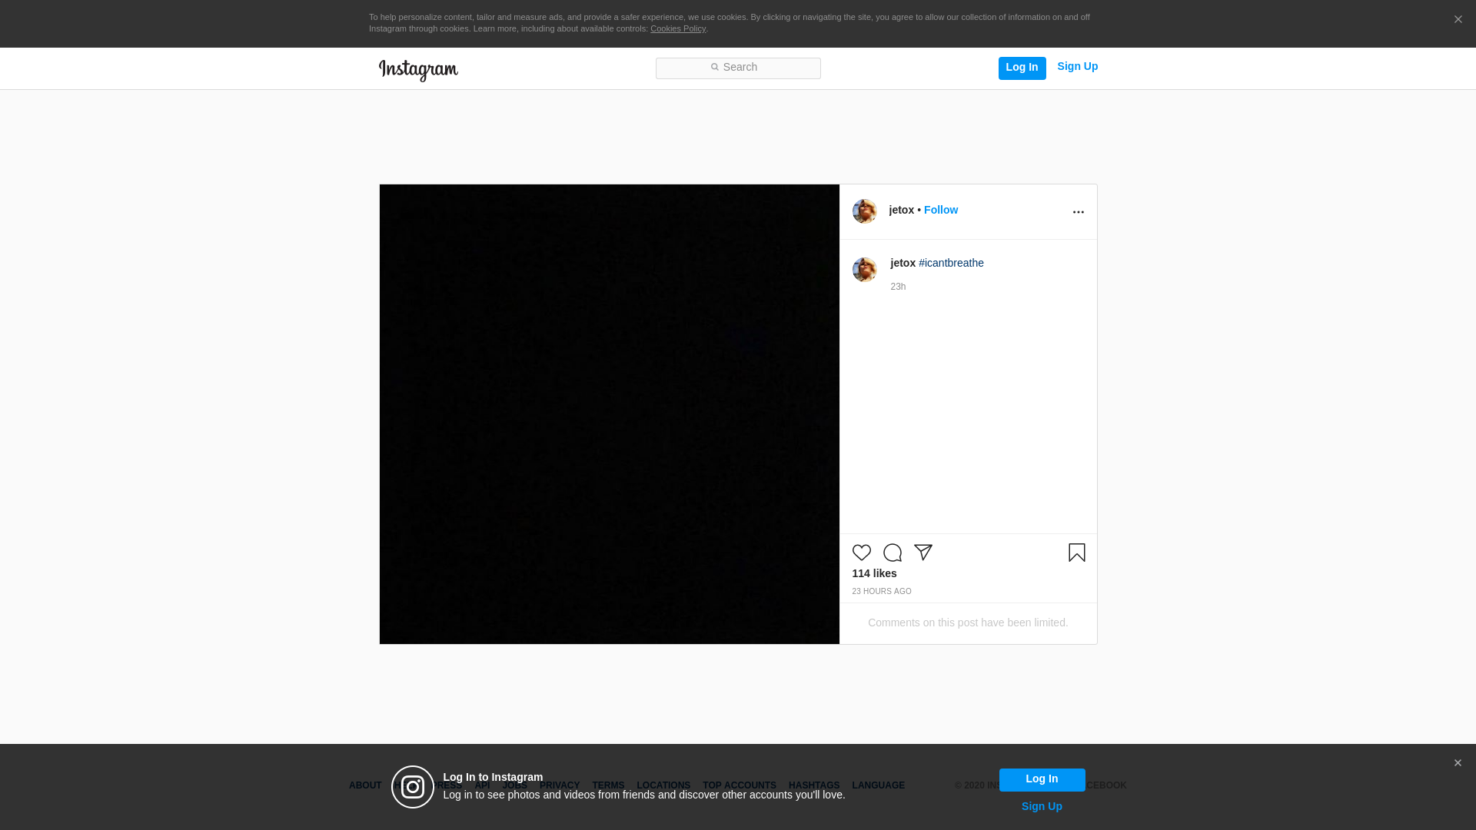The image size is (1476, 830).
Task: View the 114 likes list
Action: tap(874, 574)
